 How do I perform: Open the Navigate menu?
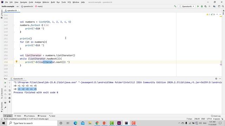24,2
